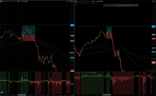This screenshot has height=96, width=156.
Task: Click the orange session flag on right chart
Action: pyautogui.click(x=93, y=1)
